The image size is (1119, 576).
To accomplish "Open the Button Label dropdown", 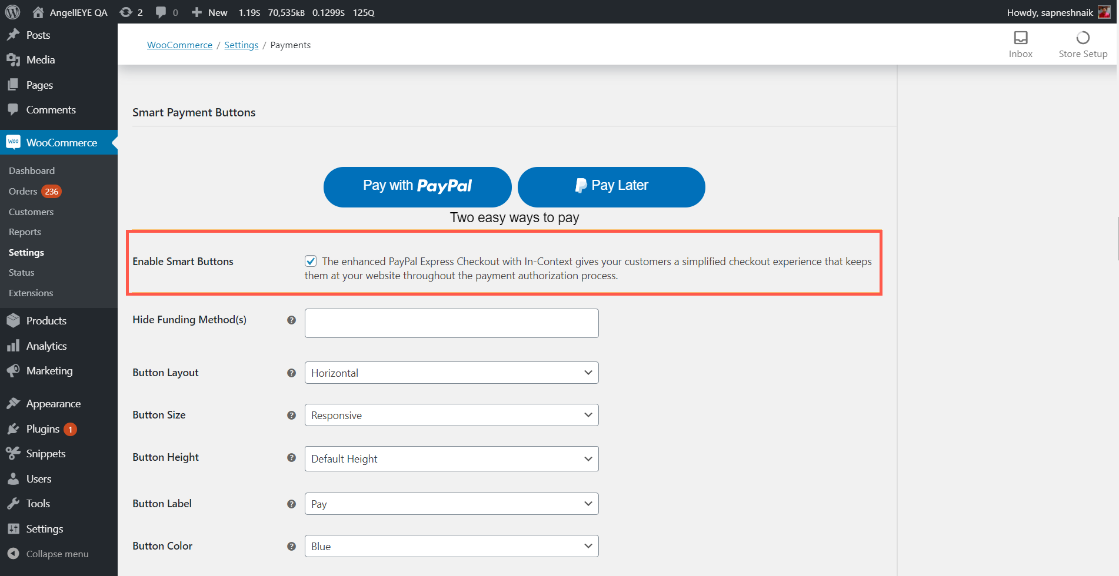I will click(x=451, y=504).
